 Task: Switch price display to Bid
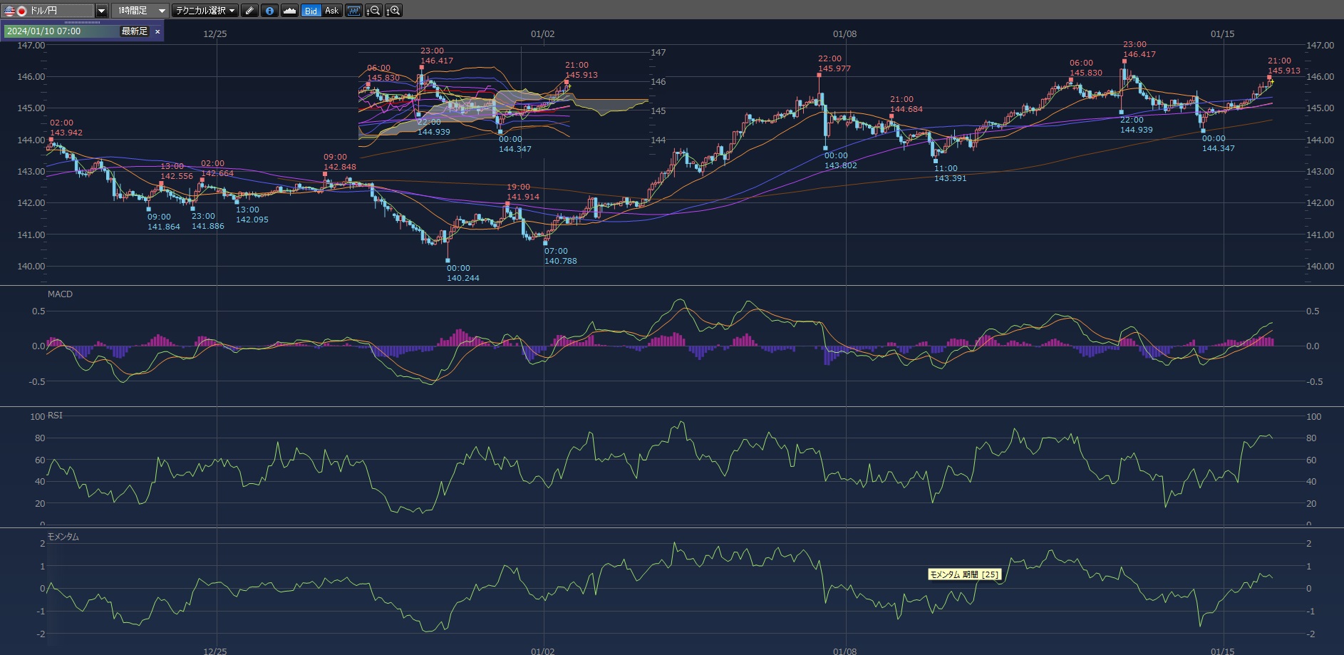[311, 11]
